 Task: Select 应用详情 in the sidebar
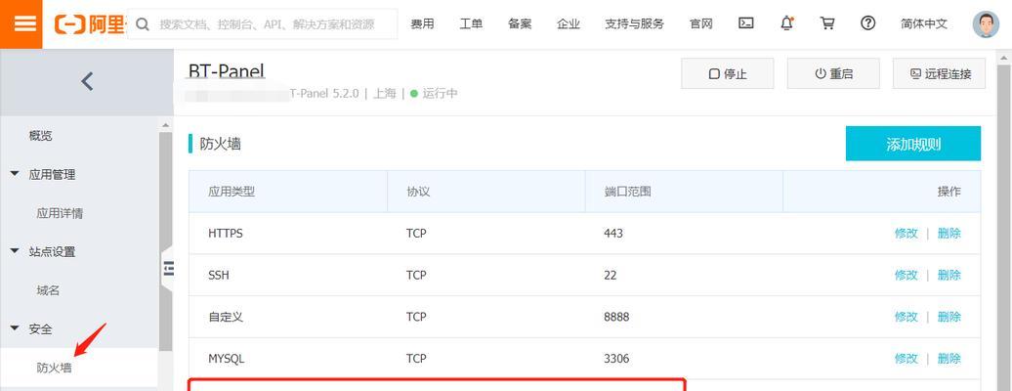[60, 213]
